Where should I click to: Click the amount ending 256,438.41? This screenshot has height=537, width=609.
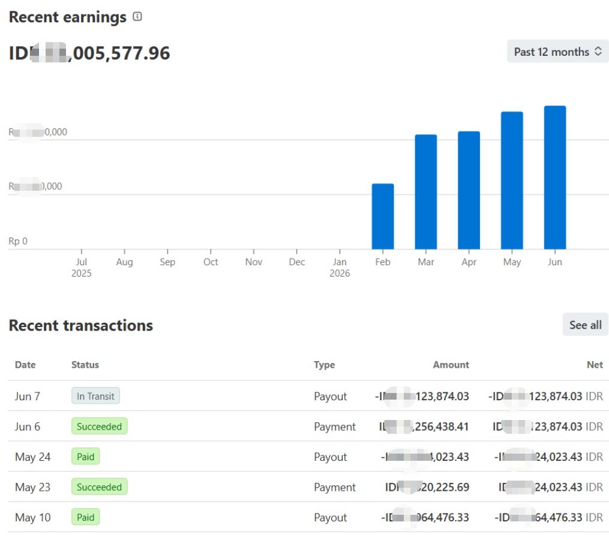pyautogui.click(x=424, y=427)
